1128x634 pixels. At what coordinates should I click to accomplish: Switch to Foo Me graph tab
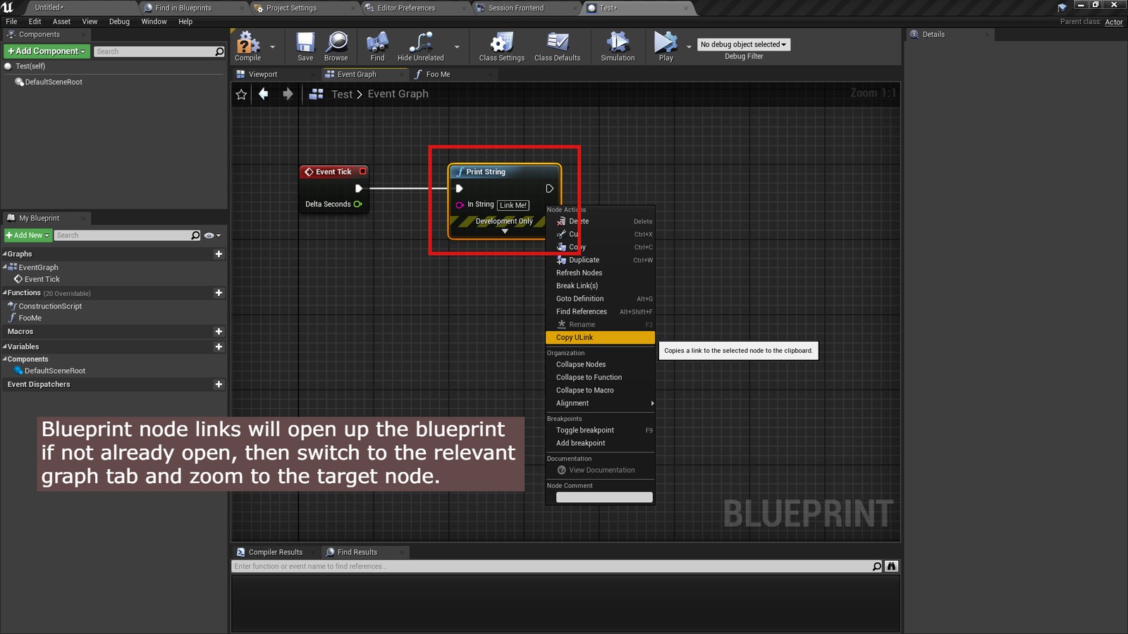coord(438,74)
